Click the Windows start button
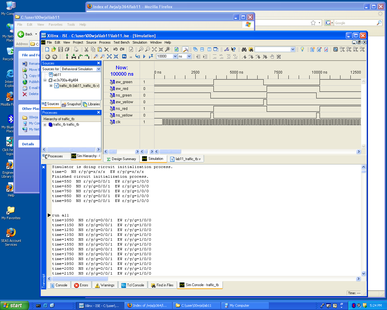The width and height of the screenshot is (387, 310). pos(15,305)
